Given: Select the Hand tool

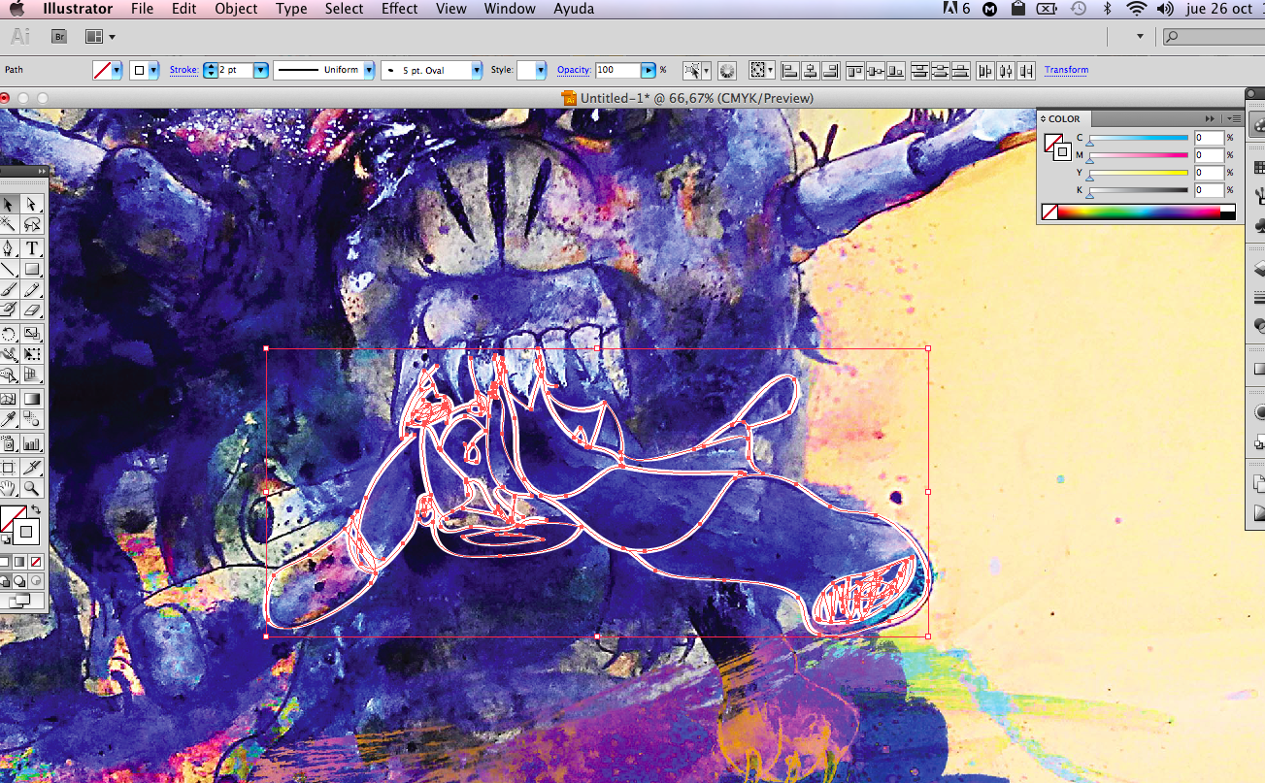Looking at the screenshot, I should 9,488.
